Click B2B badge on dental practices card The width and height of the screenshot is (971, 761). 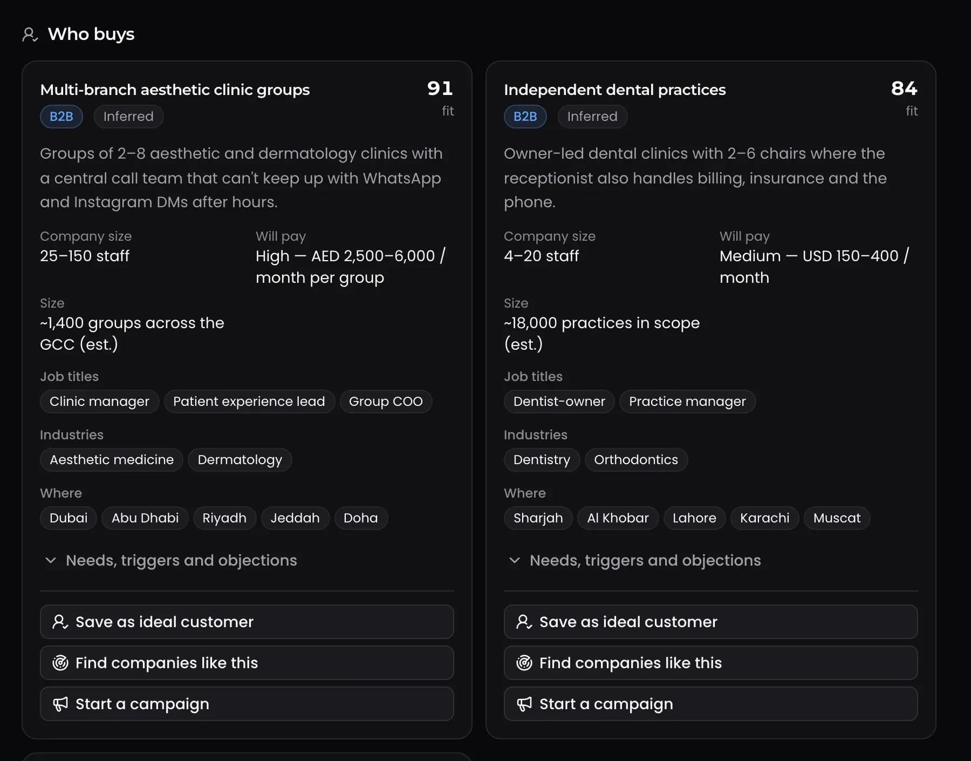pyautogui.click(x=525, y=117)
